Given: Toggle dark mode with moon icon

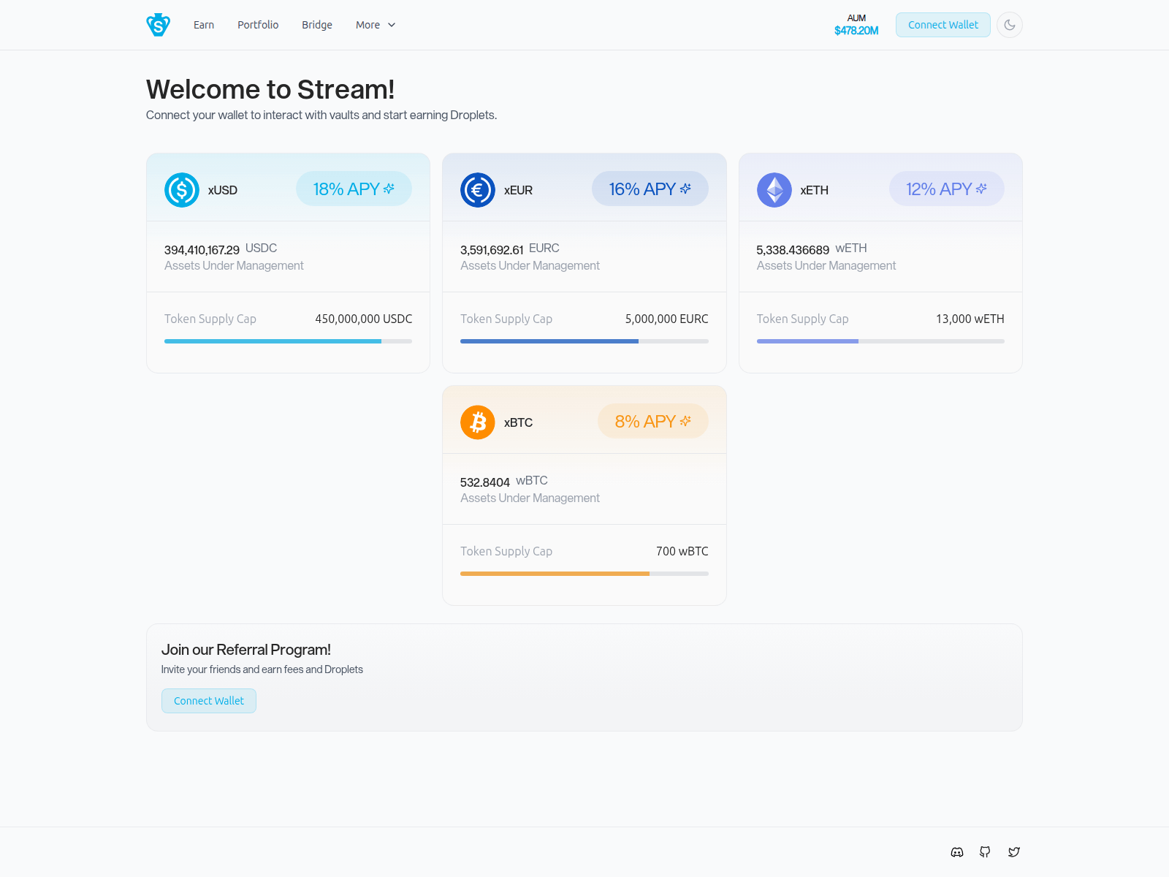Looking at the screenshot, I should pos(1009,25).
